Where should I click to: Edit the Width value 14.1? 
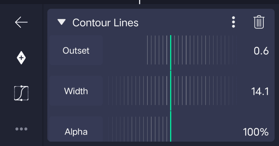[260, 92]
